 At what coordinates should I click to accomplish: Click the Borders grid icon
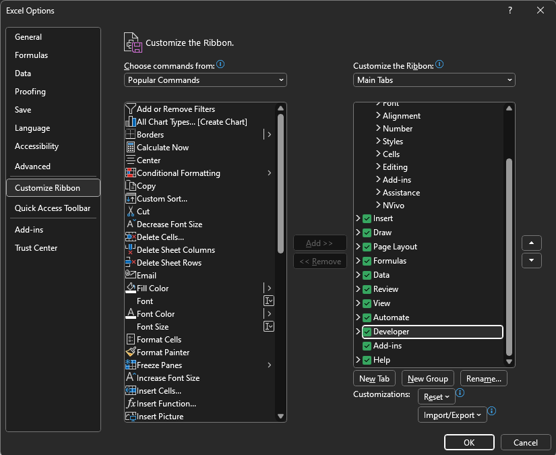click(131, 134)
